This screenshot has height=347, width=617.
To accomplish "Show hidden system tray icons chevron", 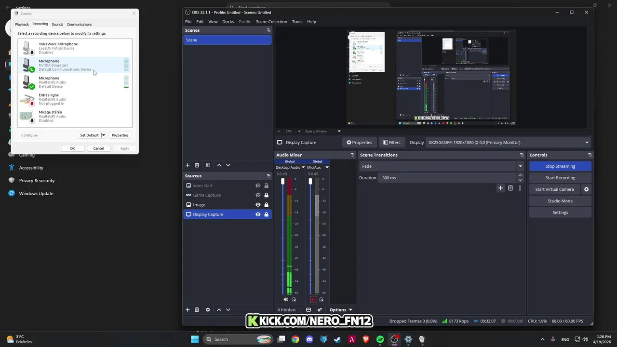I will 542,339.
